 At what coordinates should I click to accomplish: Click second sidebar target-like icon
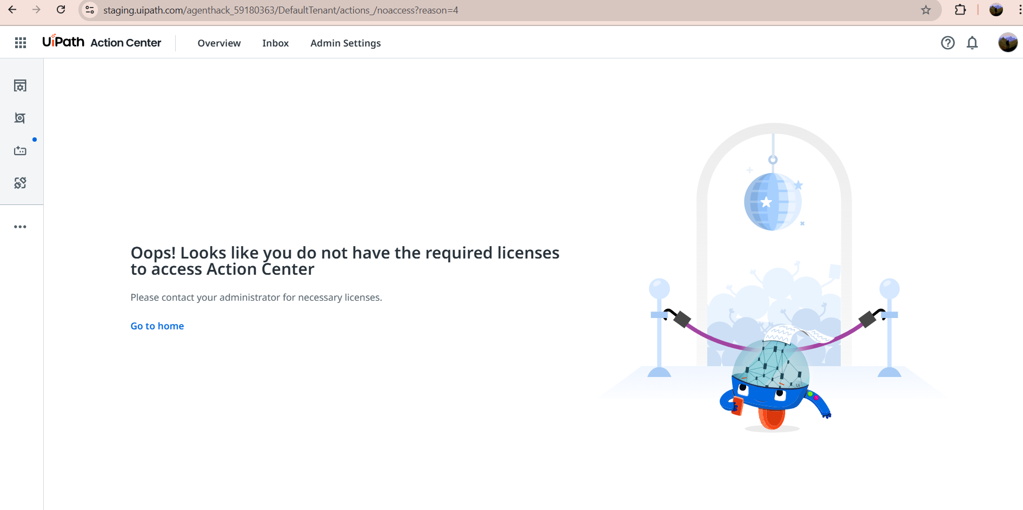[20, 118]
